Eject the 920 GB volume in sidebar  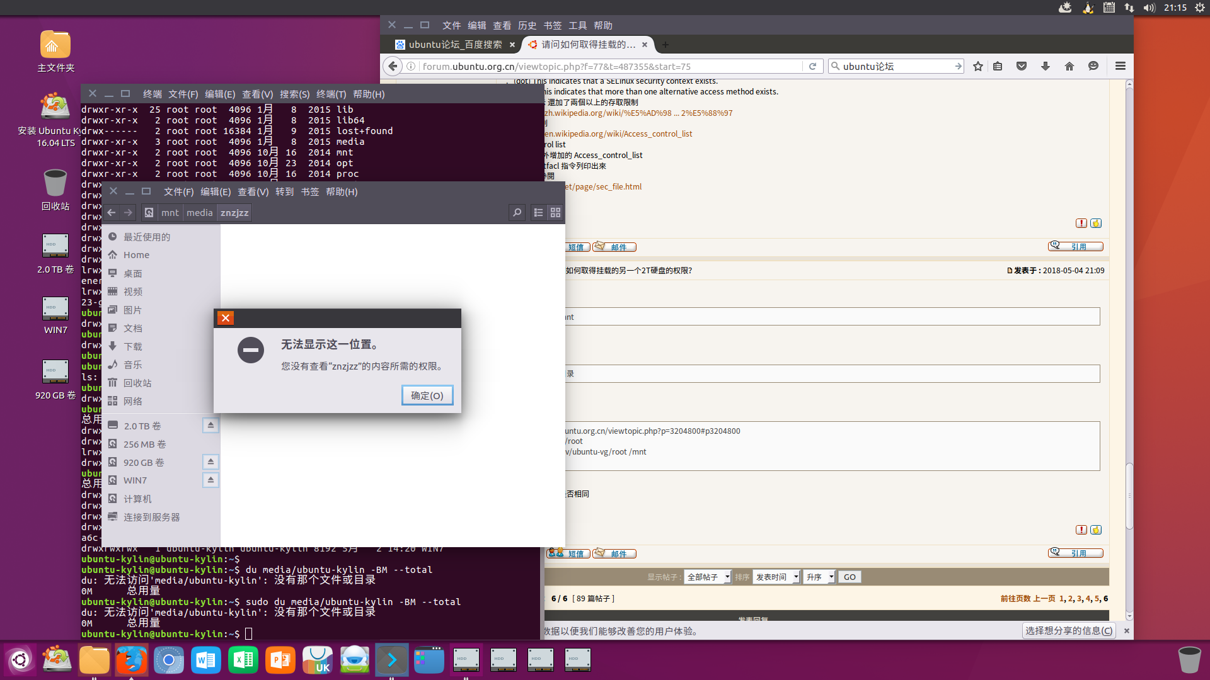[210, 462]
